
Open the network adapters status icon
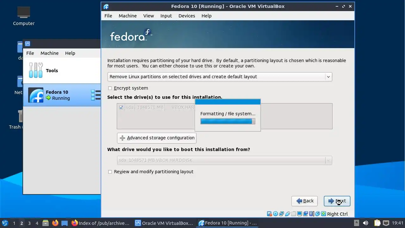[281, 214]
